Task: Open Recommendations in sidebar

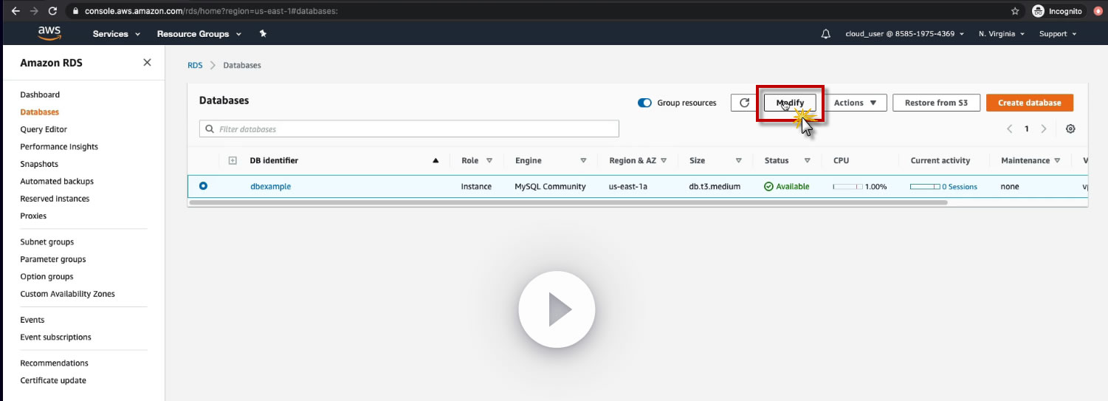Action: pos(54,363)
